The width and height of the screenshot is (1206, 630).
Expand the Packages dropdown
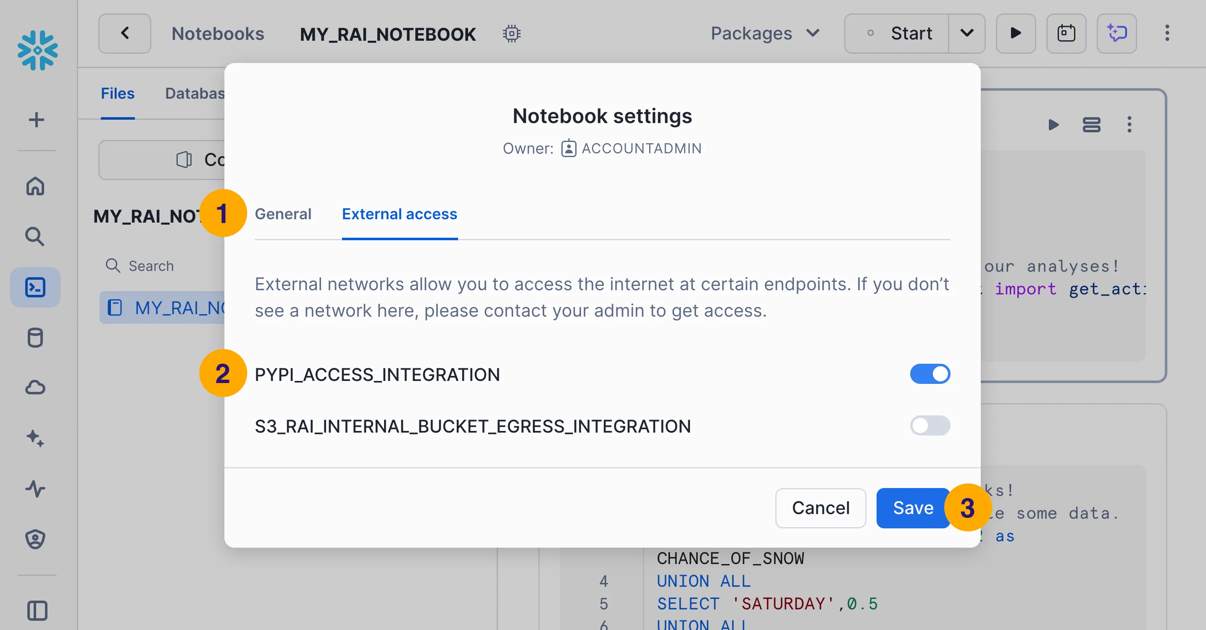(766, 33)
